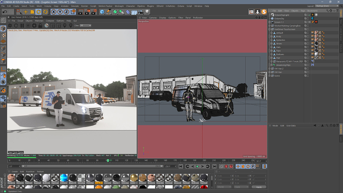This screenshot has height=193, width=343.
Task: Expand the VW Van.2 object
Action: [x=270, y=69]
